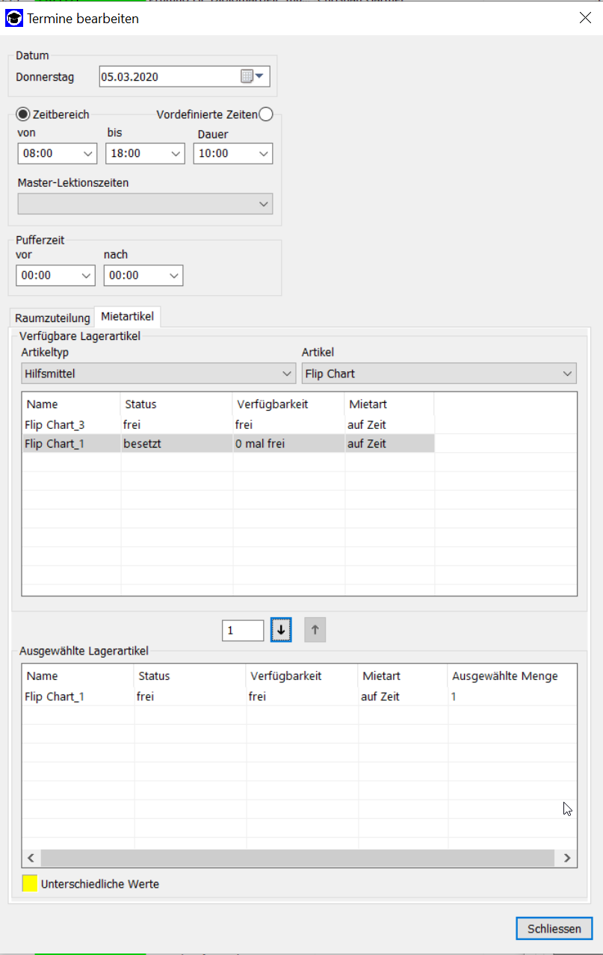The height and width of the screenshot is (955, 603).
Task: Open the Artikeltyp Hilfsmittel dropdown
Action: point(158,373)
